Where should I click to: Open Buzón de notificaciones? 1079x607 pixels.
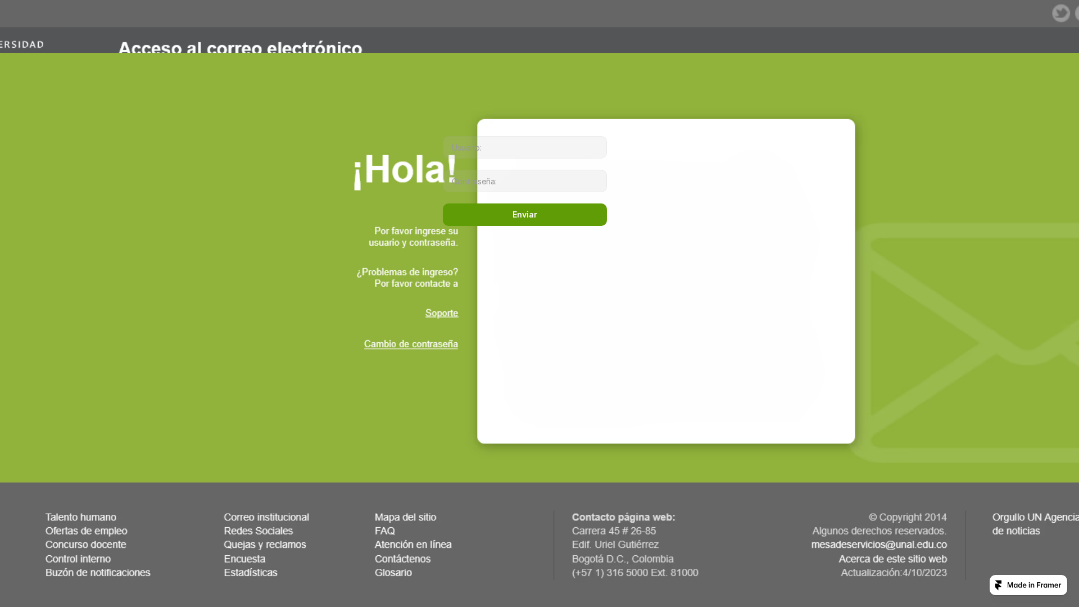pos(98,572)
